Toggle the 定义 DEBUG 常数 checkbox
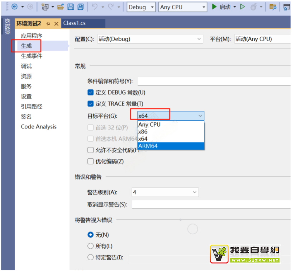Screen dimensions: 292x271 click(90, 92)
